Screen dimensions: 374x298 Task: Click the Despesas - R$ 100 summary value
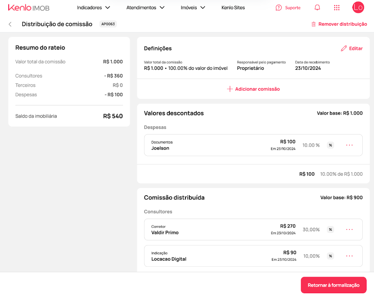tap(113, 95)
